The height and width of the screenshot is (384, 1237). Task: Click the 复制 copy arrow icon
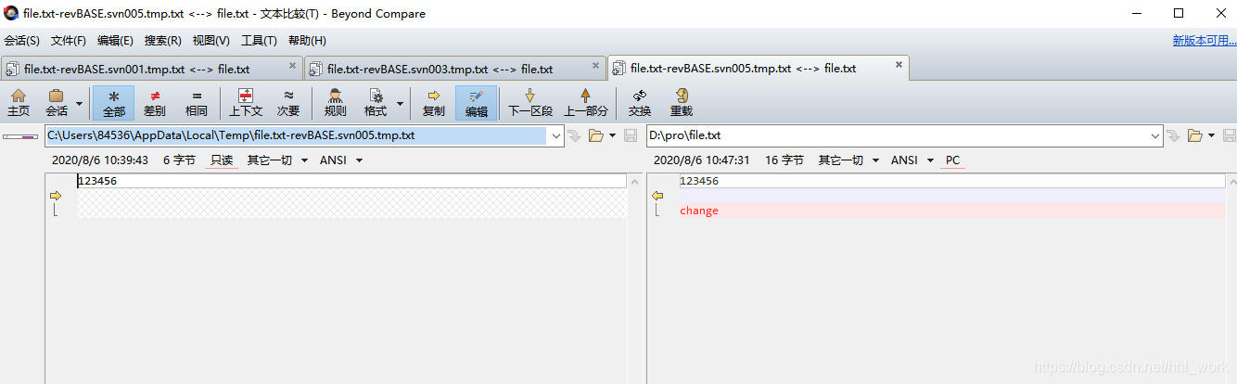tap(433, 103)
